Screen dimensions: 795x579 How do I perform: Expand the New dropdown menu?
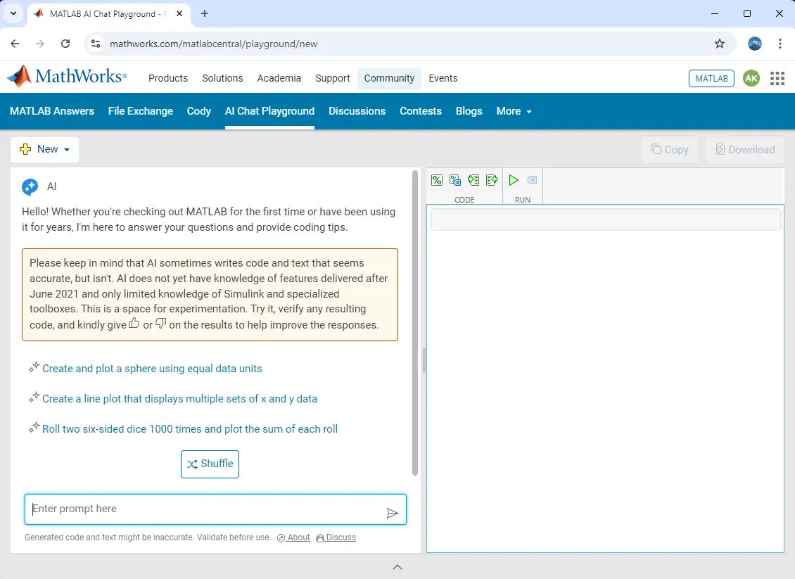coord(44,150)
